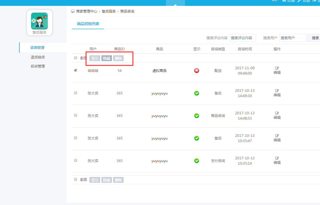Tick the bottom 全选 select-all checkbox
This screenshot has height=205, width=320.
76,179
